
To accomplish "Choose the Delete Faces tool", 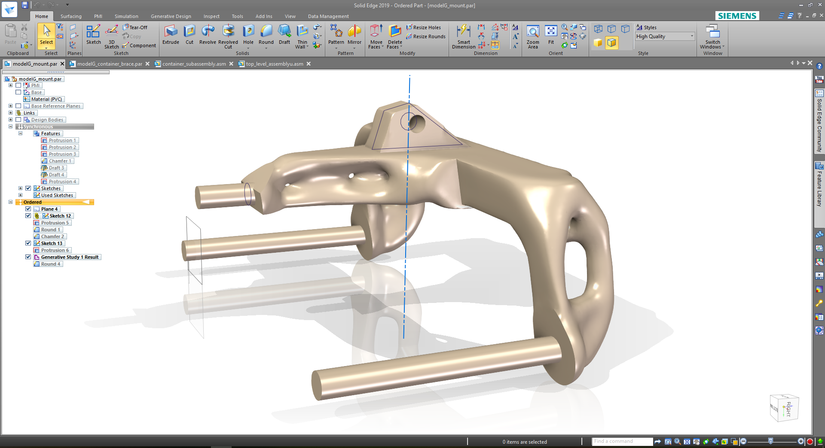I will click(x=395, y=36).
